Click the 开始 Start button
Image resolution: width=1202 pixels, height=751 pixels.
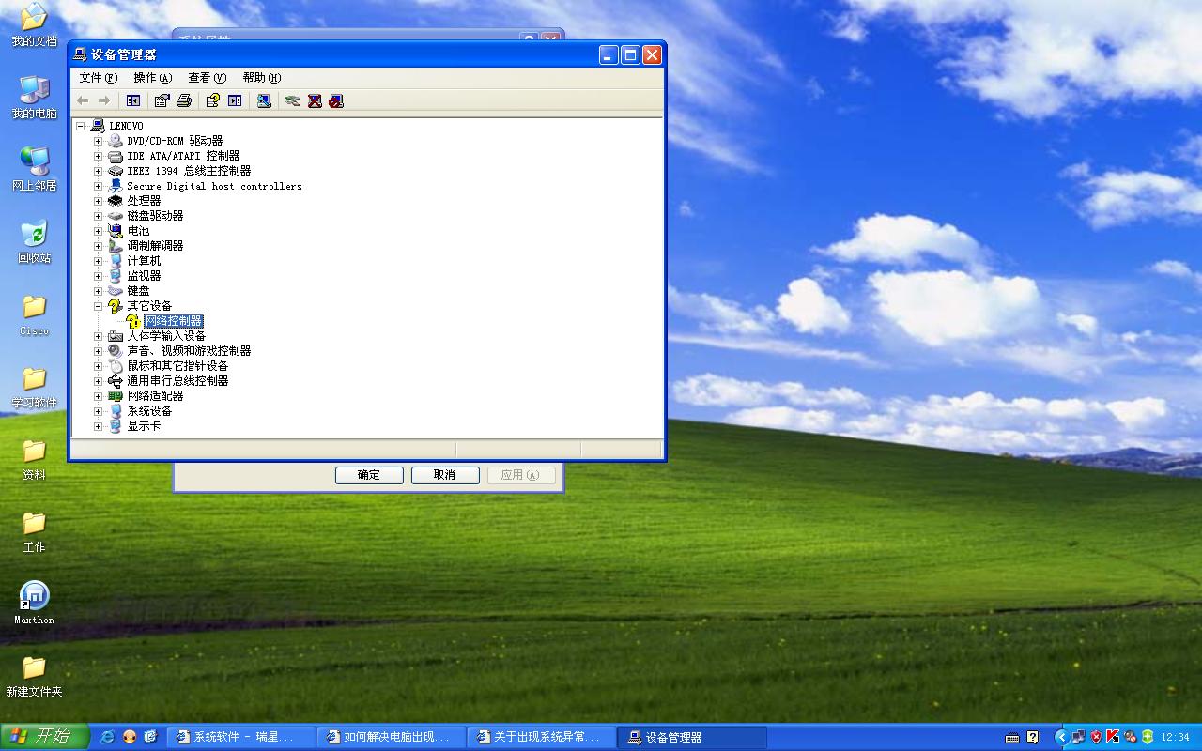point(44,737)
